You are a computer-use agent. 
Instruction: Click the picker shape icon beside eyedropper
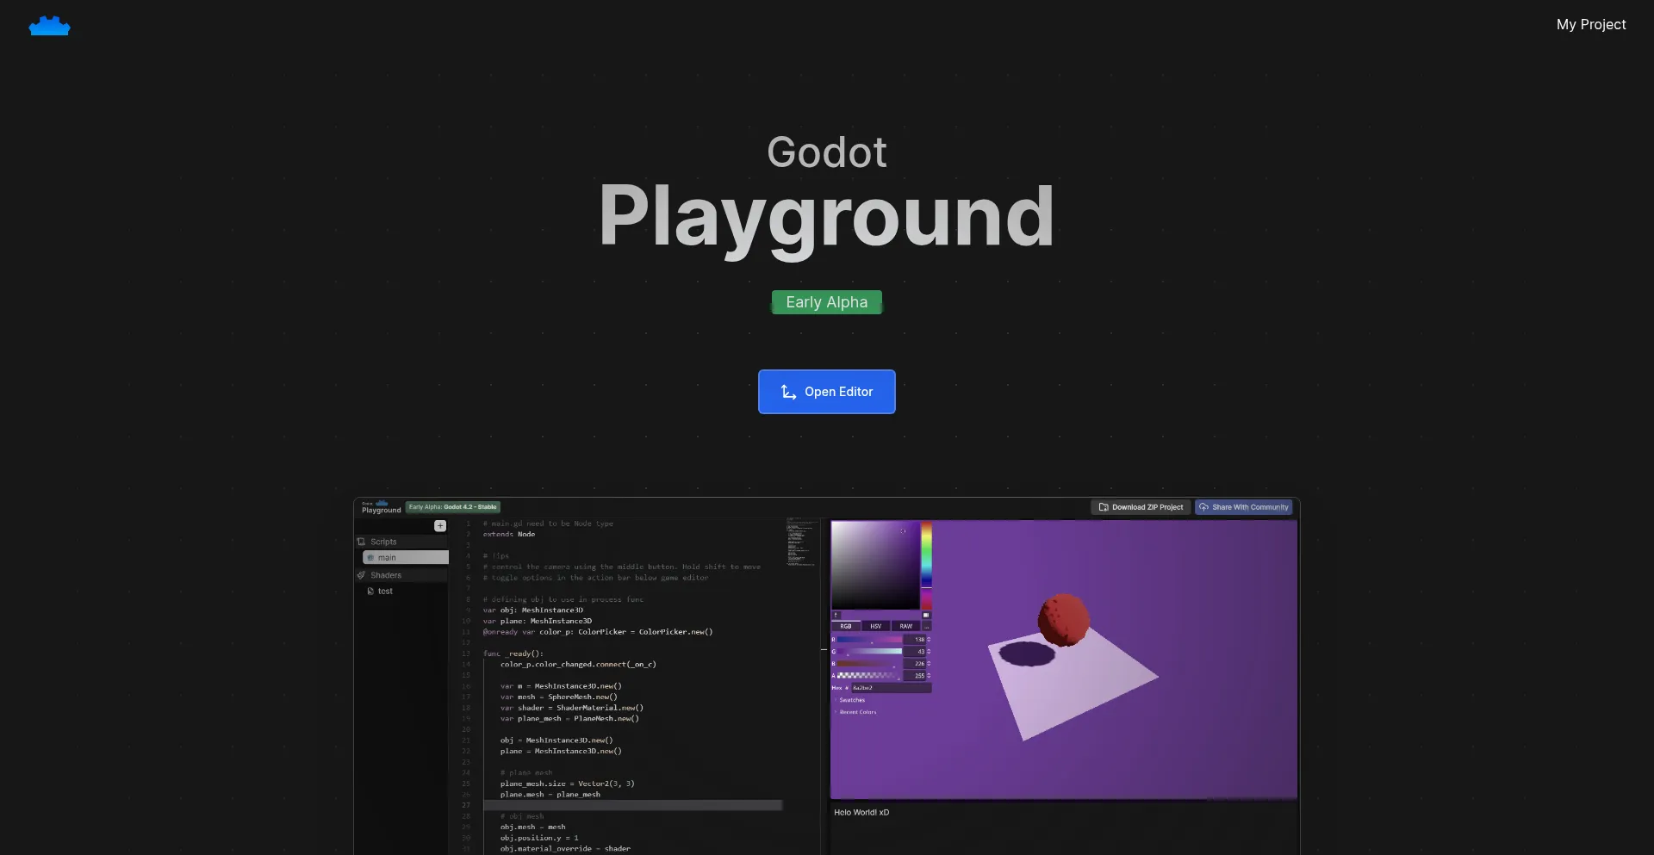coord(926,615)
